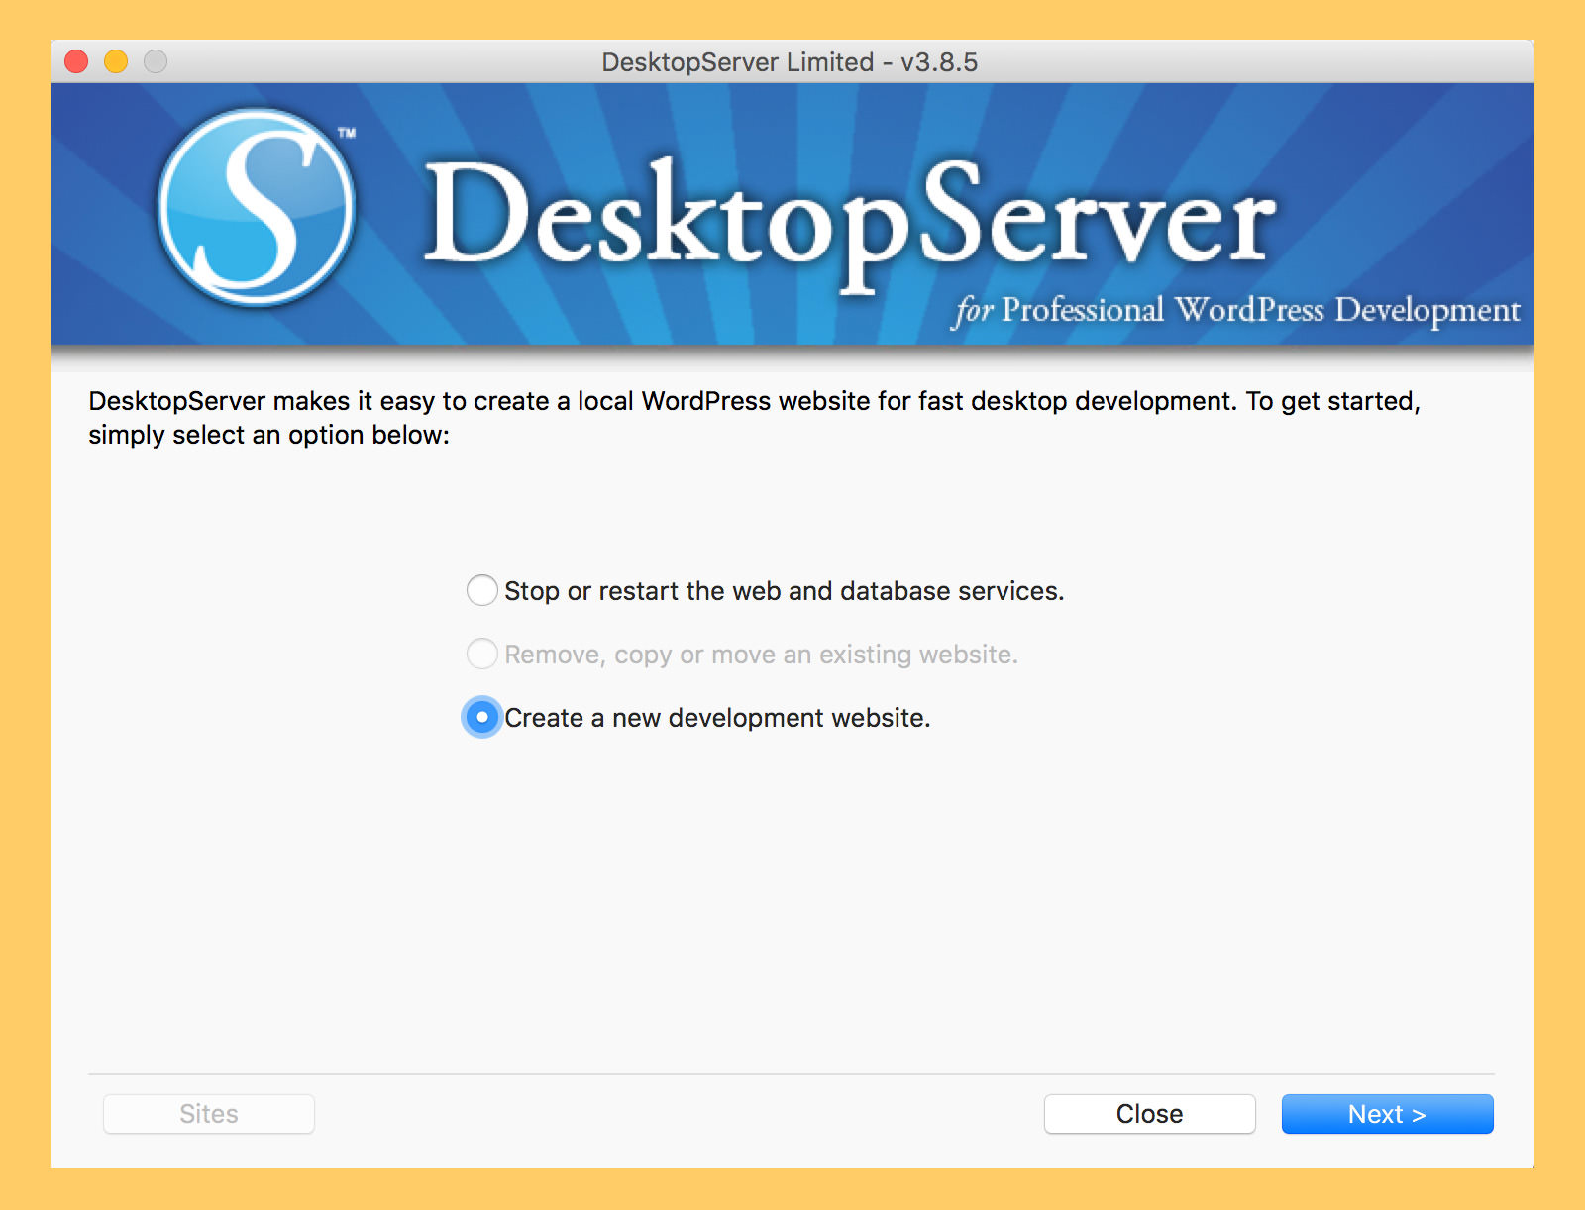
Task: Click the large DesktopServer wordmark in the banner
Action: pyautogui.click(x=849, y=218)
